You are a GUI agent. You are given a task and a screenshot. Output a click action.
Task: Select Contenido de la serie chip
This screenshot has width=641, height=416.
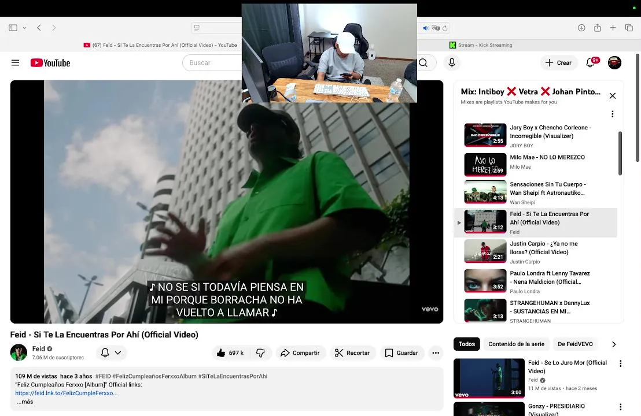(x=516, y=344)
